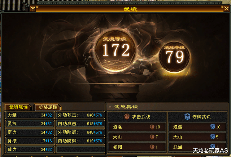Viewport: 231px width, 157px height.
Task: Click the 内功防御 stat row
Action: 80,141
